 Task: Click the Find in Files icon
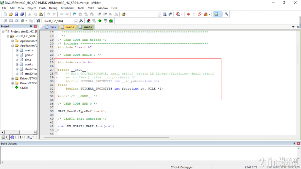[x=164, y=14]
